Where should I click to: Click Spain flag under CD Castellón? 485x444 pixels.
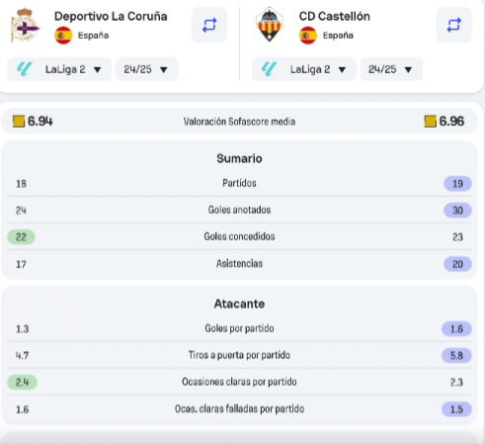(308, 36)
